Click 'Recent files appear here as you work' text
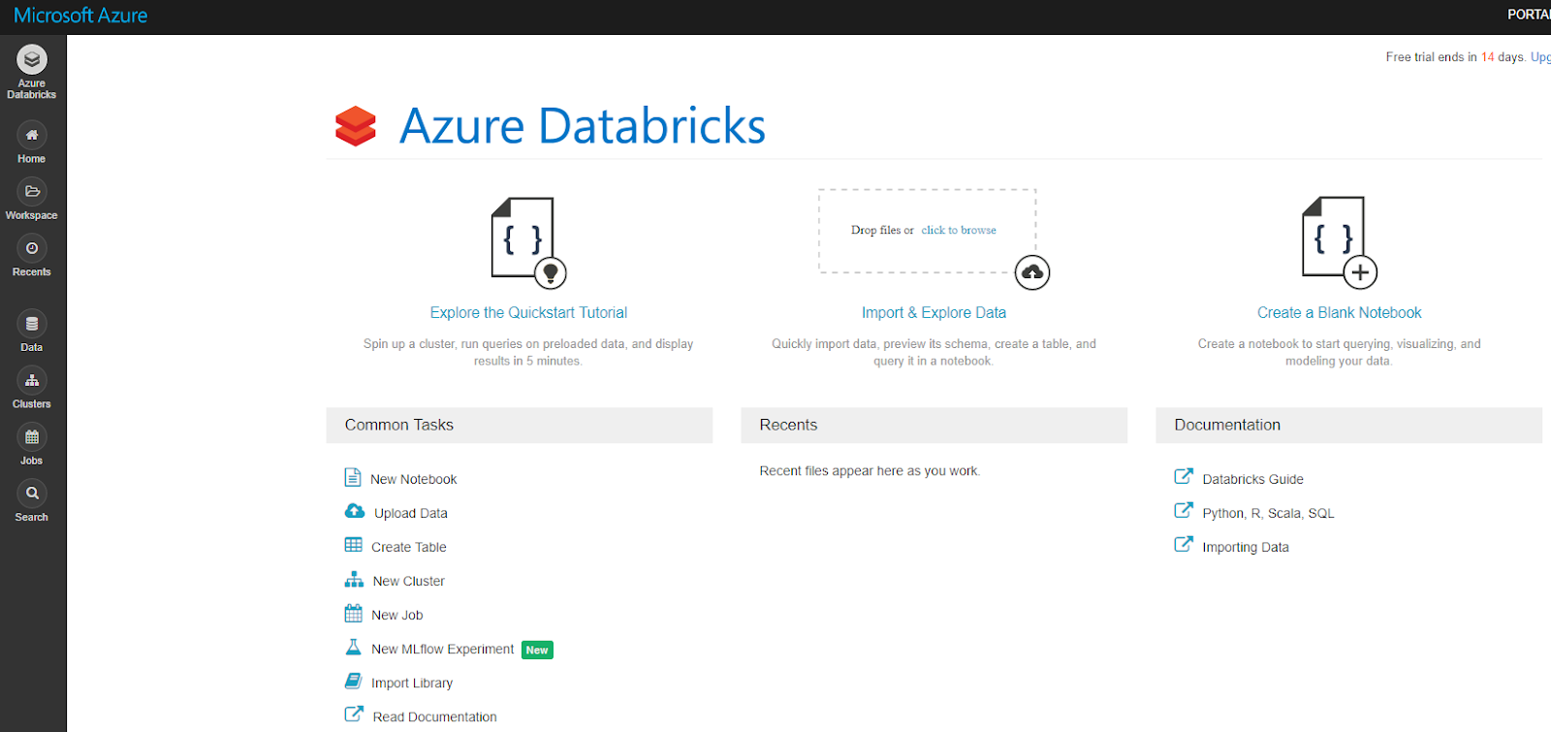The width and height of the screenshot is (1551, 732). [x=870, y=471]
